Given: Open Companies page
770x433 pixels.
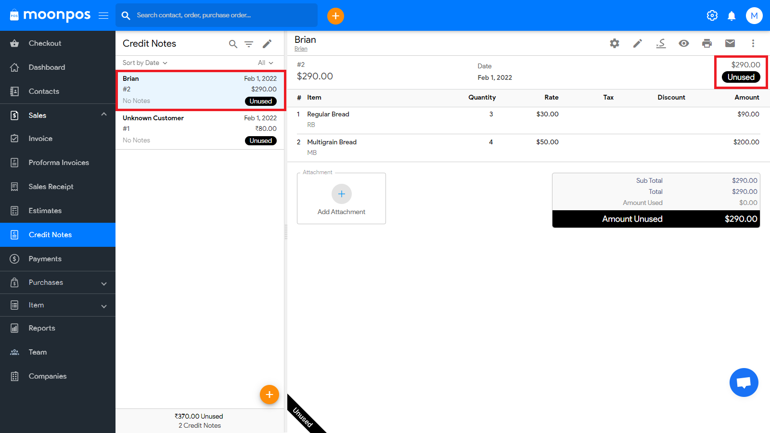Looking at the screenshot, I should (58, 376).
